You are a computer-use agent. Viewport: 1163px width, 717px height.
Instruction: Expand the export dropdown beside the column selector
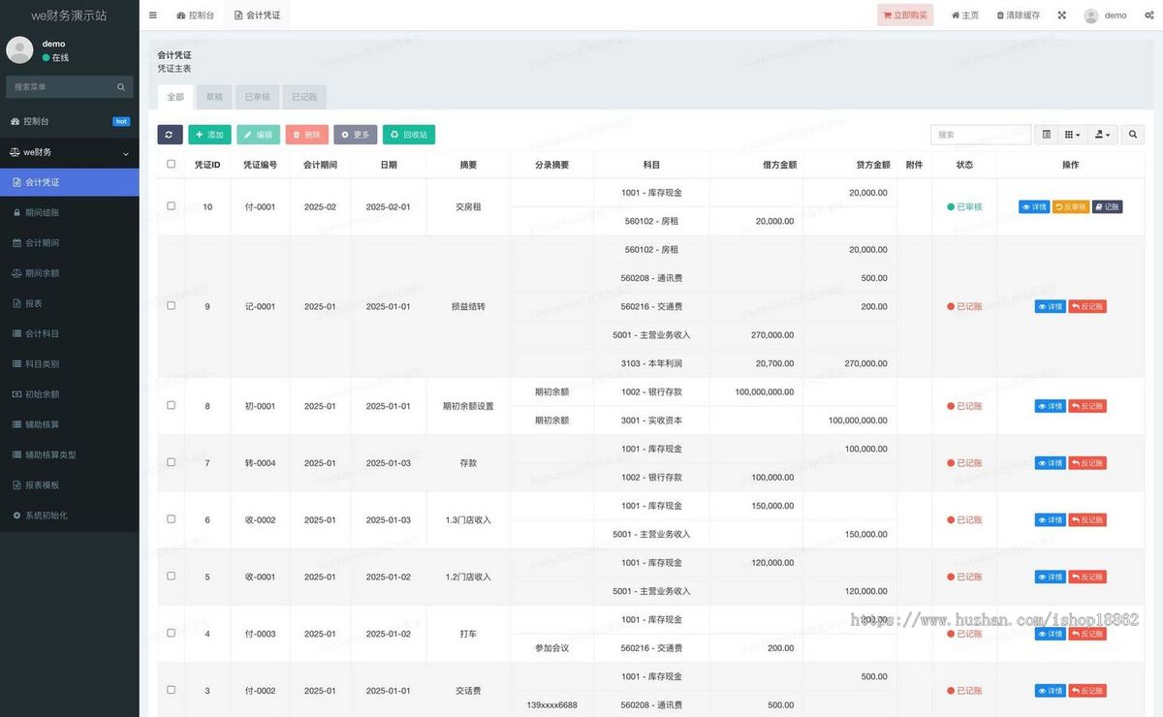click(x=1101, y=134)
